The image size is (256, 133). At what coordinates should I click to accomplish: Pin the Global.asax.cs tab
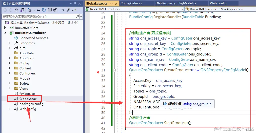tap(111, 4)
